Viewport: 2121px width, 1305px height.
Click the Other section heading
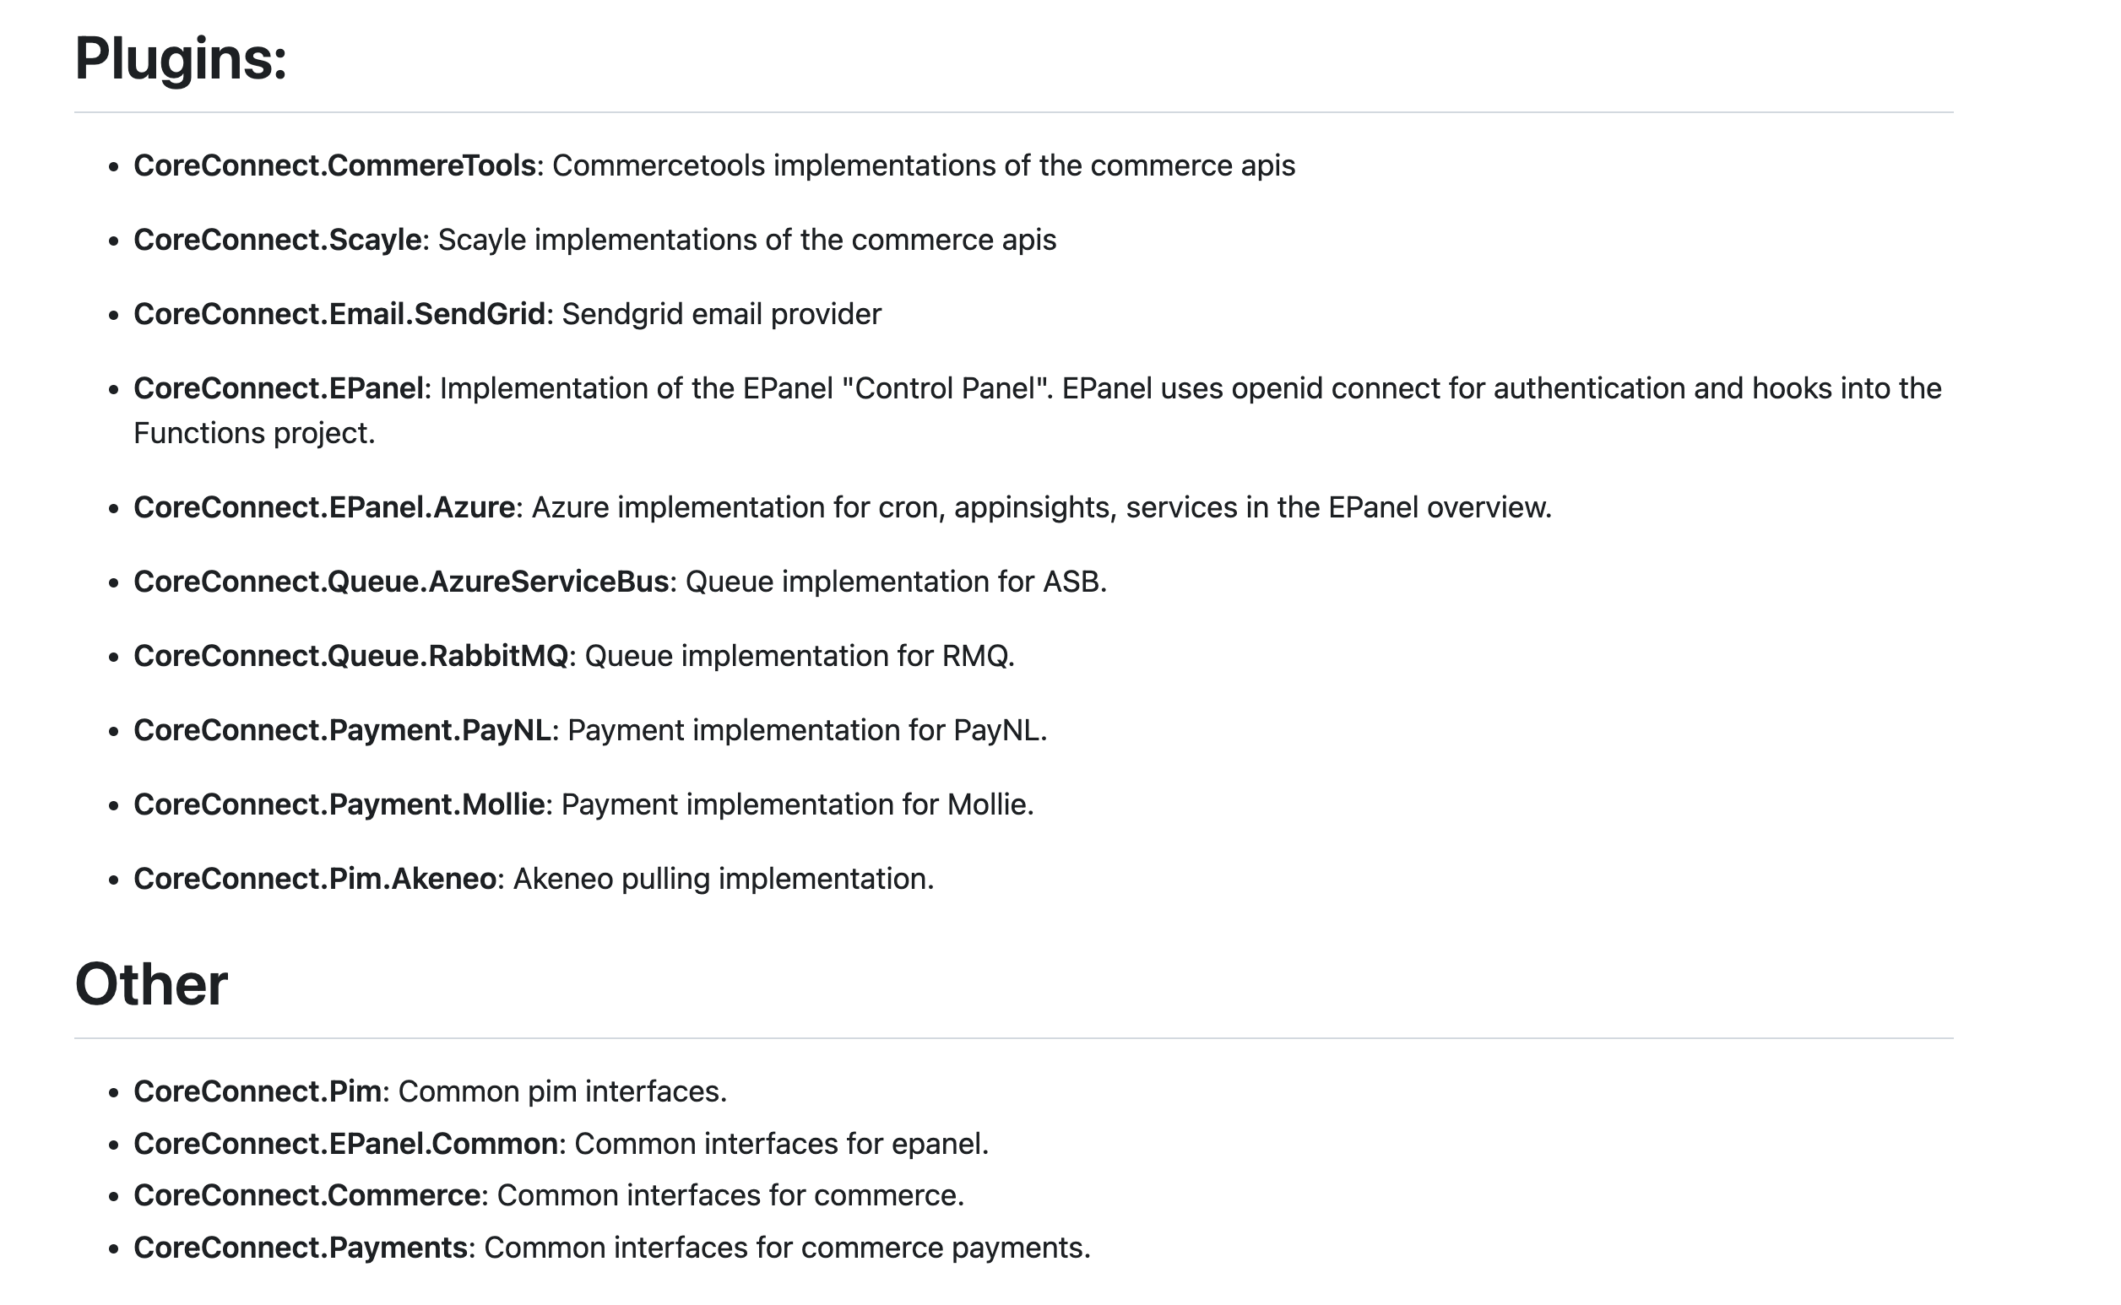151,984
